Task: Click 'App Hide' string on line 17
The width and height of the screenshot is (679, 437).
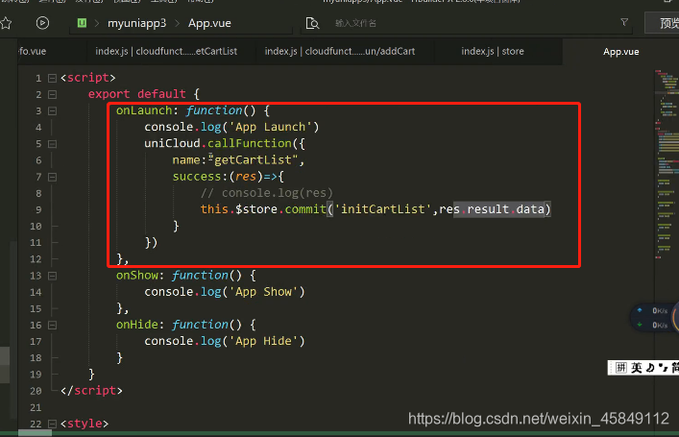Action: 263,341
